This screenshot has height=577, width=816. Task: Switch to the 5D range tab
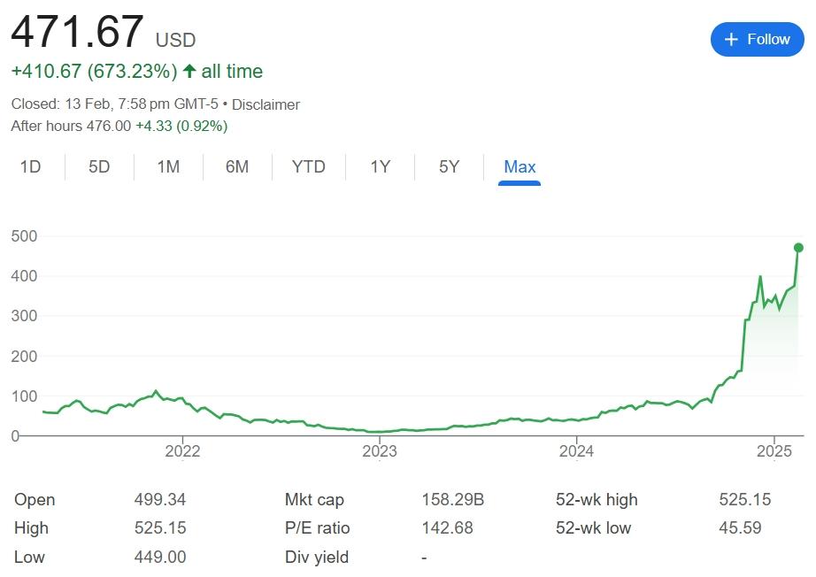pos(99,166)
